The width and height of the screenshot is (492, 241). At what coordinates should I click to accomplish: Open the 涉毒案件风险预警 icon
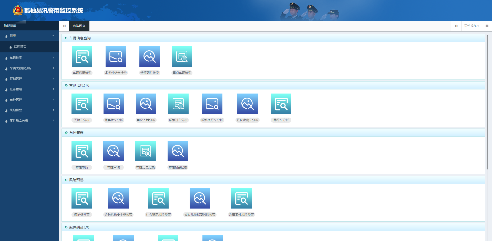(241, 198)
